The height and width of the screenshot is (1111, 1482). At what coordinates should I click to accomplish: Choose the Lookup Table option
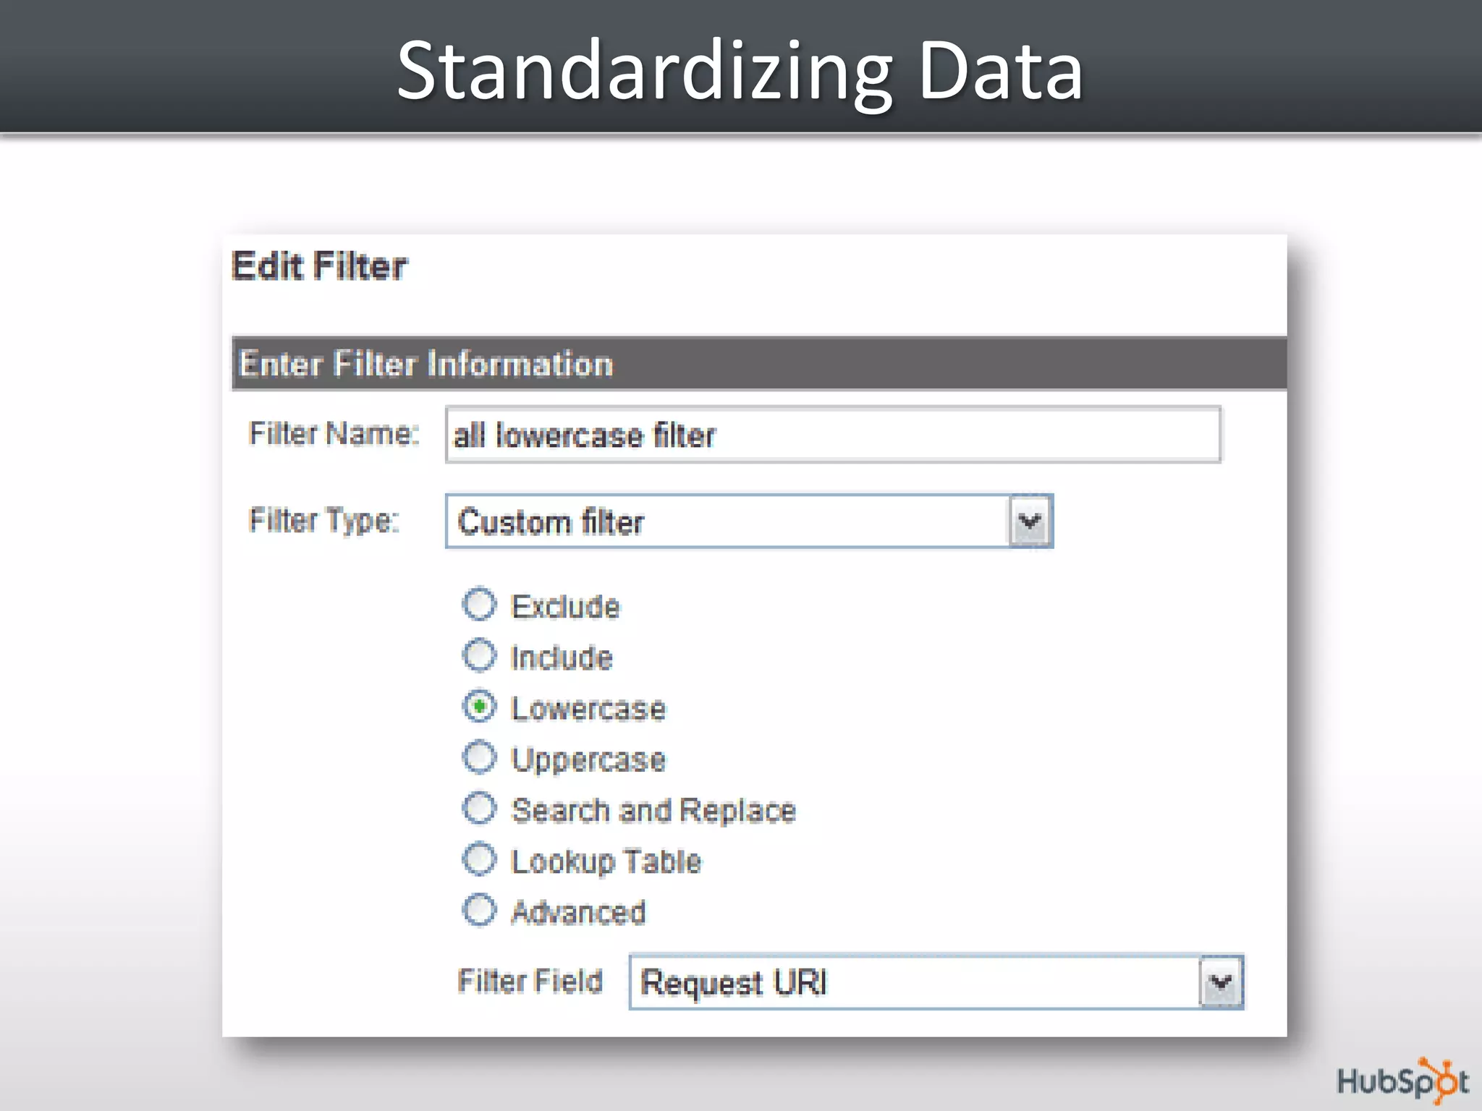click(x=479, y=859)
